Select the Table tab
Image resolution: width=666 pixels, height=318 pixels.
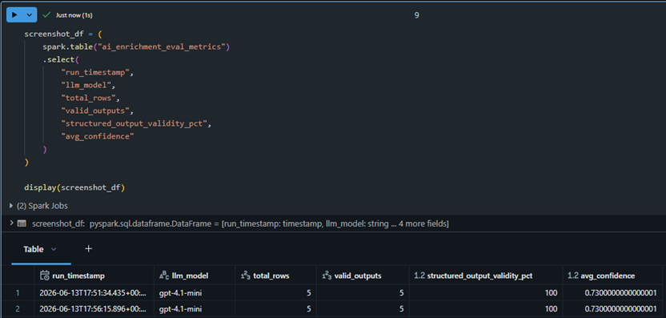34,249
